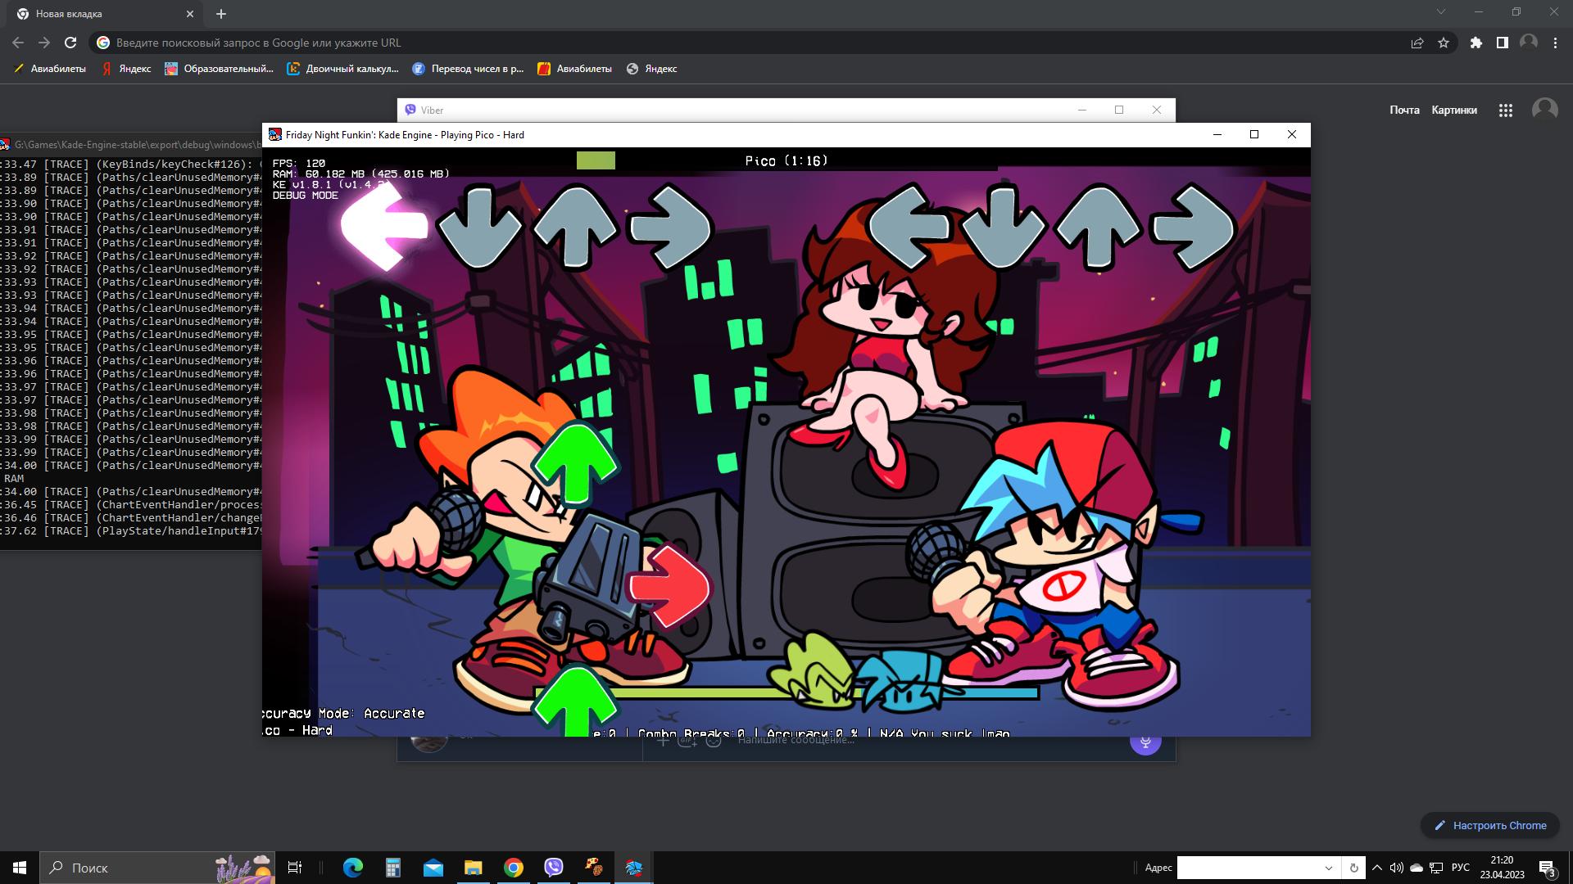Open the Chrome tab search chevron
1573x884 pixels.
tap(1442, 12)
